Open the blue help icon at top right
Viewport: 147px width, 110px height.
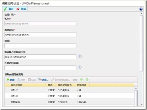tap(141, 9)
